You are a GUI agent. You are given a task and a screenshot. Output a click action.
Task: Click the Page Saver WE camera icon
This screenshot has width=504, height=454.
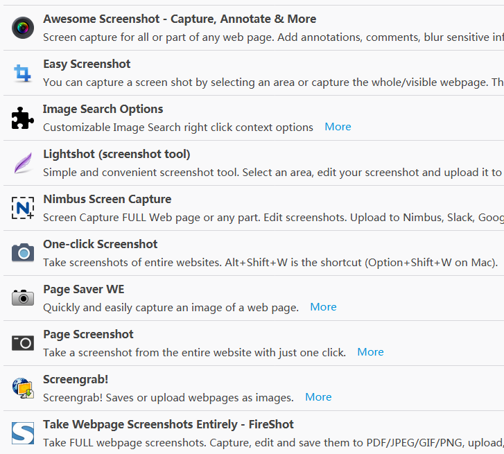coord(23,297)
